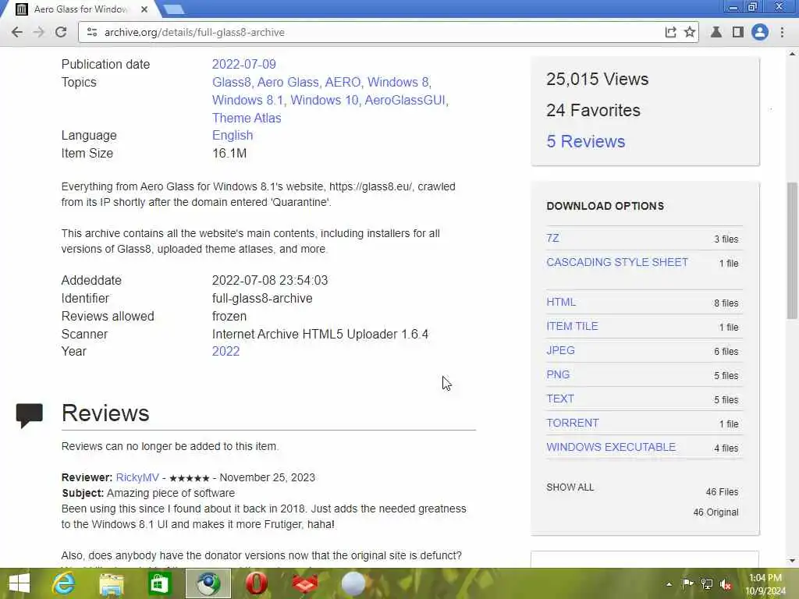Share this page via address bar icon
This screenshot has height=599, width=799.
[670, 32]
